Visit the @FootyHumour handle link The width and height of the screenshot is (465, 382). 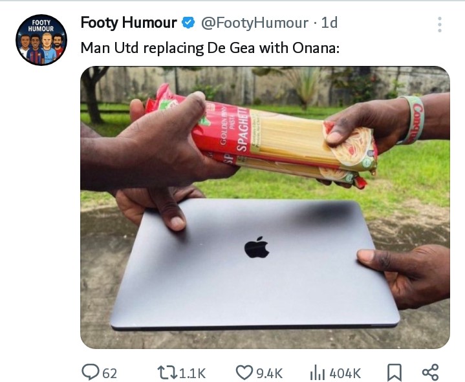click(x=255, y=23)
